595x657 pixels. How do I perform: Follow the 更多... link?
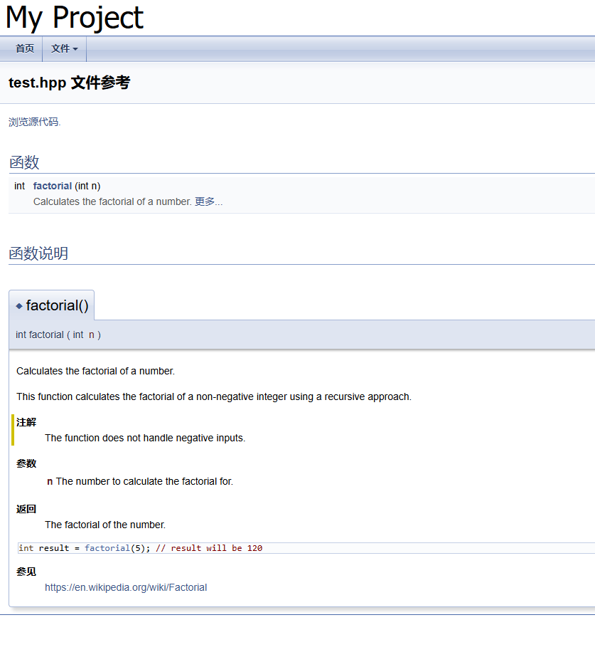tap(208, 201)
